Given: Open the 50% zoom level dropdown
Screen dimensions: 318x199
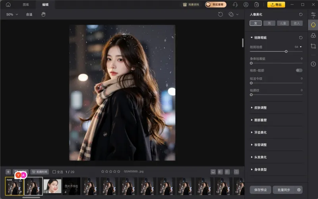Looking at the screenshot, I should pyautogui.click(x=12, y=14).
